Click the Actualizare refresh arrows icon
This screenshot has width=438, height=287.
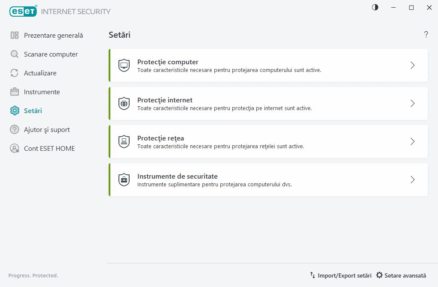pos(15,73)
